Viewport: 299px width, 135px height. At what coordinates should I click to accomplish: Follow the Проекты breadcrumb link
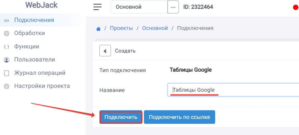point(121,28)
